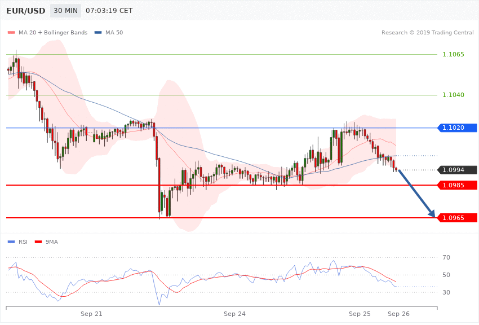Click the Sep 21 date label
479x325 pixels.
coord(91,314)
